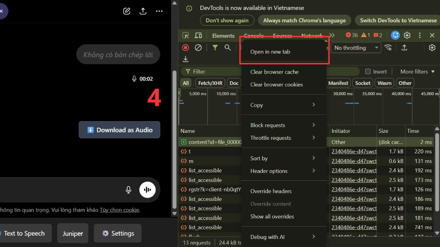Viewport: 440px width, 247px height.
Task: Click the Time column header
Action: [413, 131]
